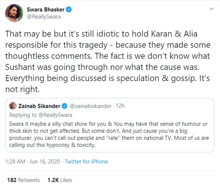Click the 1.2K like count number
This screenshot has width=220, height=189.
[x=53, y=180]
